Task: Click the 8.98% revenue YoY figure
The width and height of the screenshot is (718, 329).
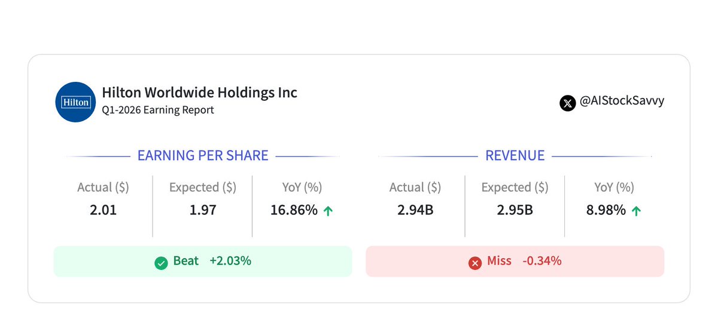Action: tap(606, 210)
